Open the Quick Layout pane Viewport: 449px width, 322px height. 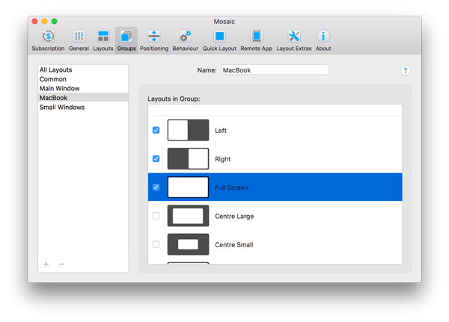point(219,40)
